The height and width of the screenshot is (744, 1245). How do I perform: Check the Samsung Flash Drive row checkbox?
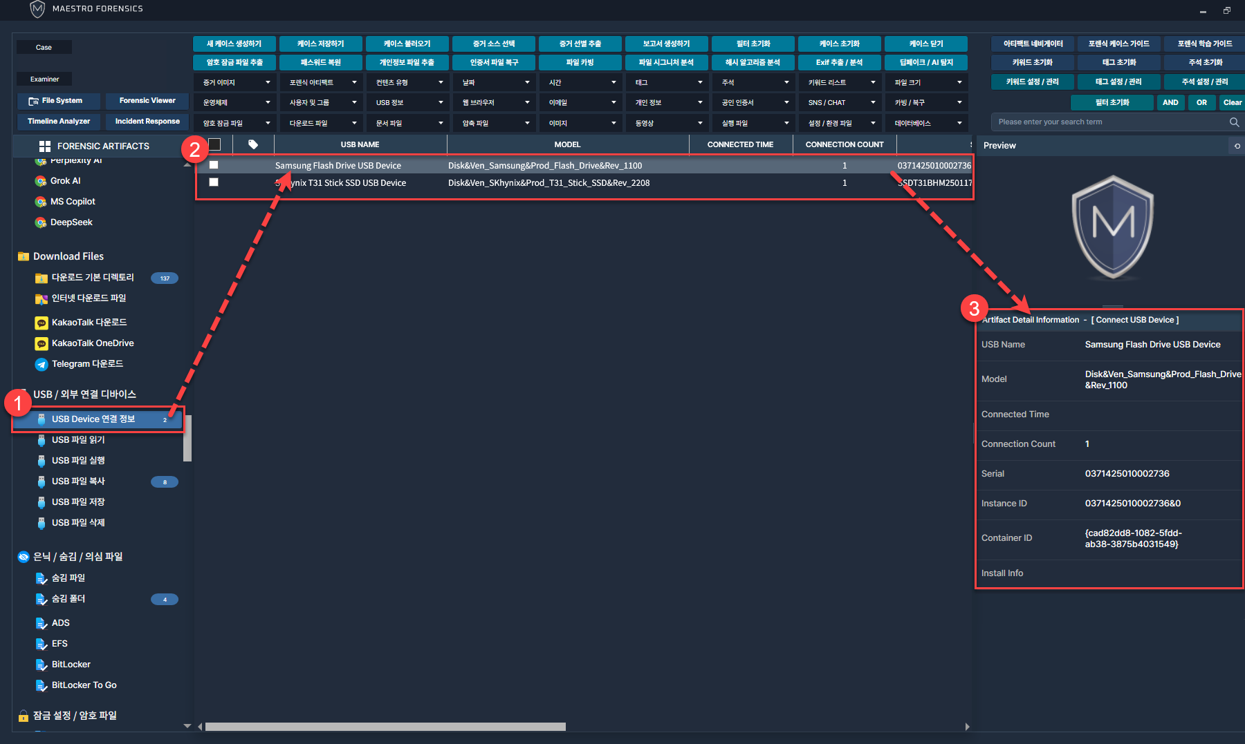214,165
